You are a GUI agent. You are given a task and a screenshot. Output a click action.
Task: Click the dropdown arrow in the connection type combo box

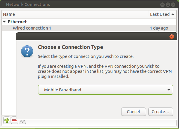[x=169, y=90]
